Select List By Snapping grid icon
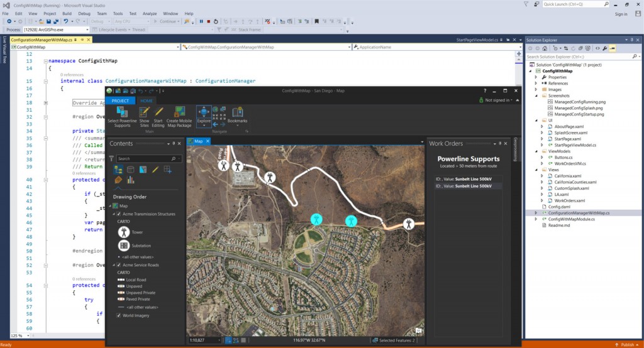 point(167,170)
